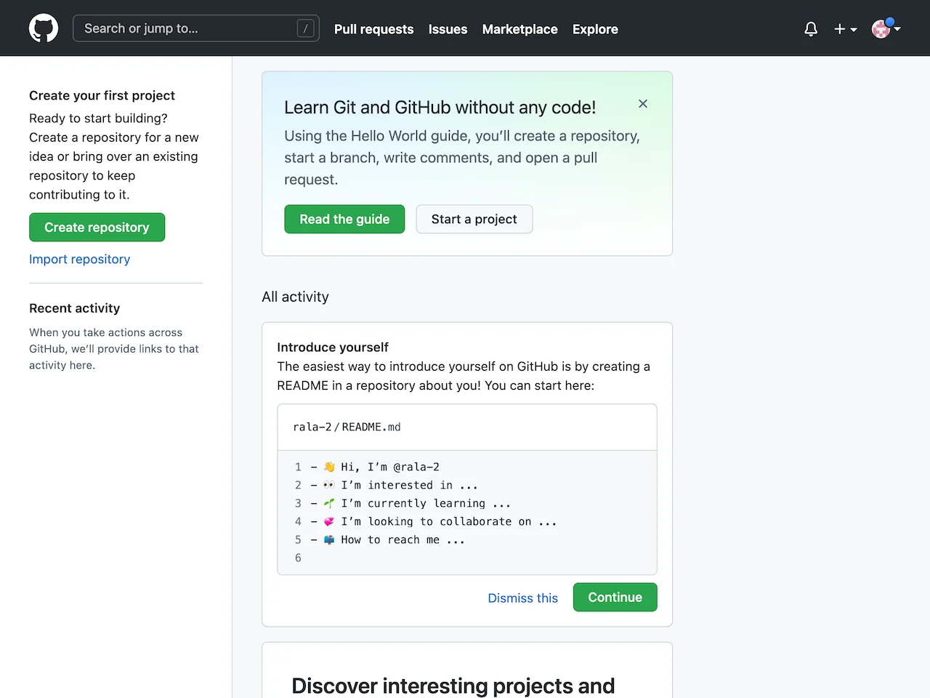Open your profile avatar menu

click(x=881, y=29)
